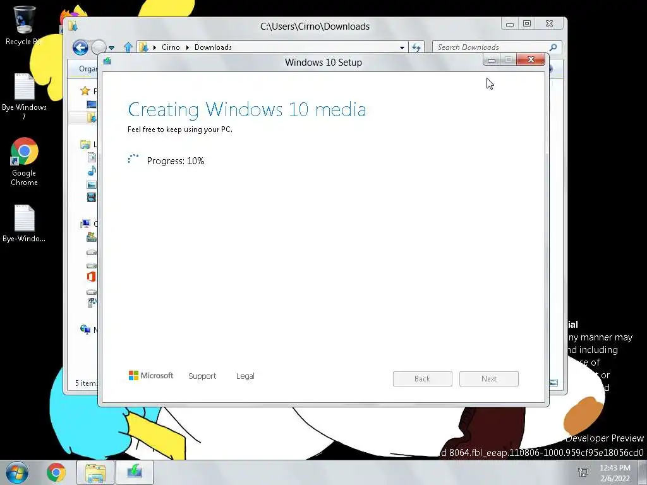Expand the arrow between Cirno and Downloads
This screenshot has width=647, height=485.
(x=187, y=47)
